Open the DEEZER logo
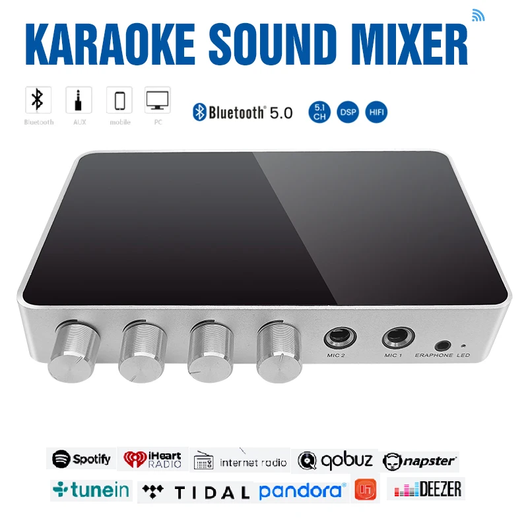The width and height of the screenshot is (528, 528). pyautogui.click(x=427, y=489)
